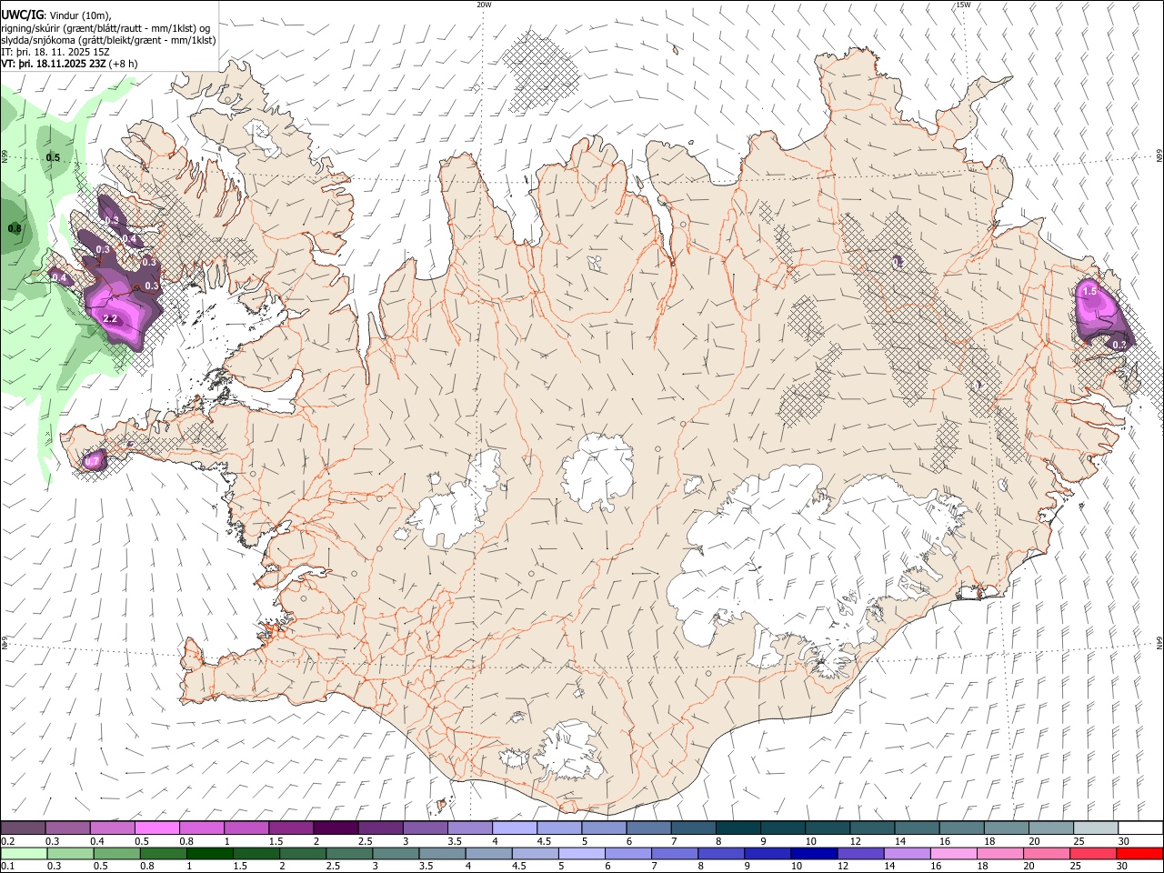Viewport: 1164px width, 873px height.
Task: Click the palest green 0.1–0.3 rain legend swatch
Action: pyautogui.click(x=24, y=854)
